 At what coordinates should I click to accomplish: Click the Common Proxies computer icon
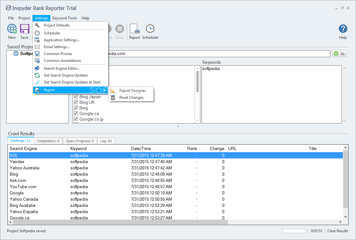pos(37,53)
